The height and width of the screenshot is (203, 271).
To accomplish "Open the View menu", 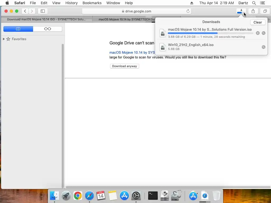I will 56,3.
